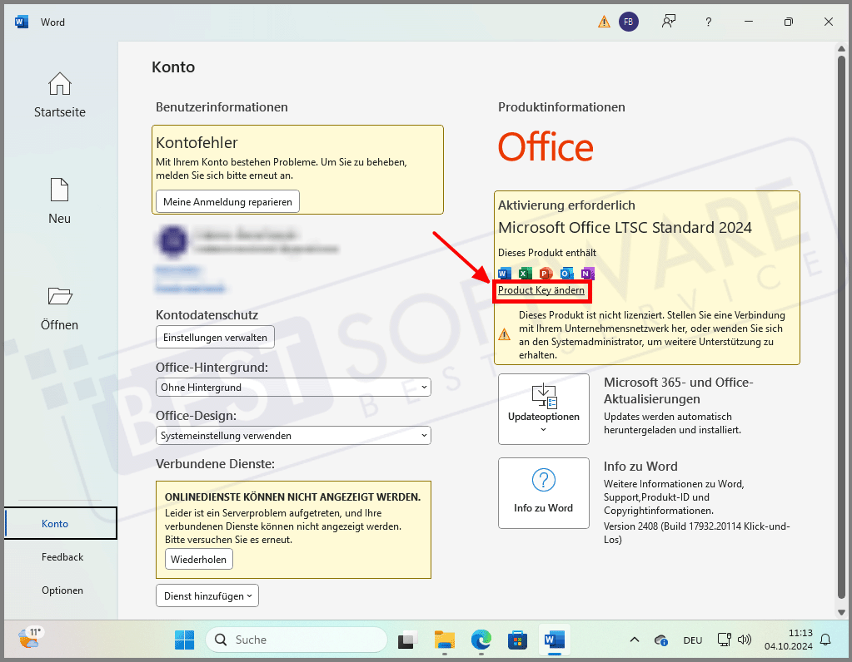Click the Kontofehler heading
852x662 pixels.
pos(197,143)
